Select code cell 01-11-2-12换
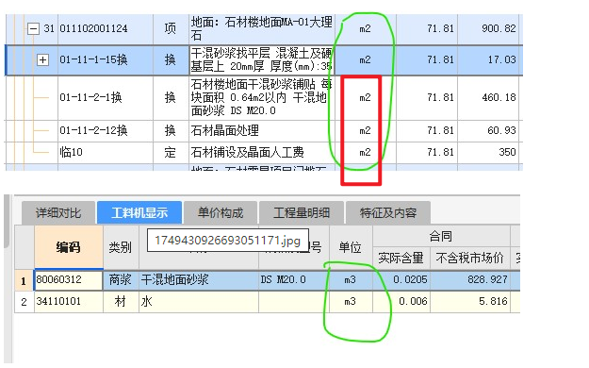This screenshot has width=589, height=368. (93, 130)
